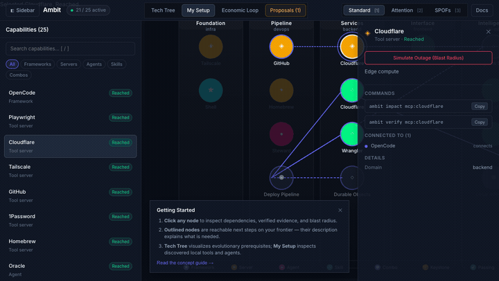Select Attention view mode

point(407,10)
